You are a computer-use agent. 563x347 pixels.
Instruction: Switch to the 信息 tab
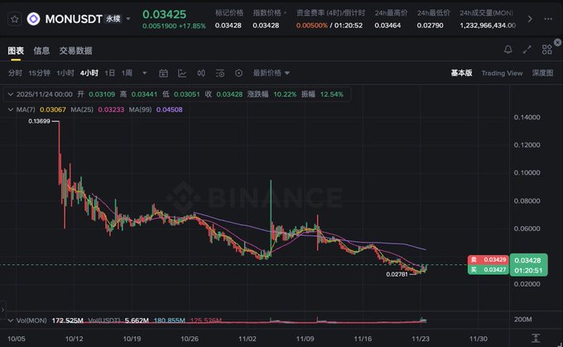pyautogui.click(x=41, y=51)
